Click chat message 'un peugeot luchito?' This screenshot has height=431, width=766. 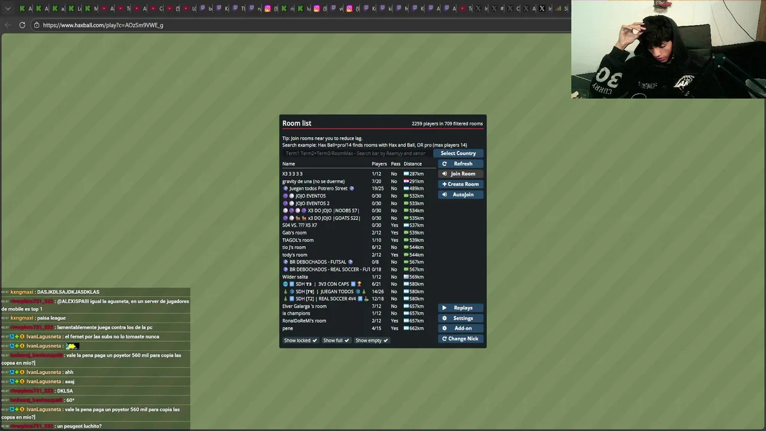point(79,426)
